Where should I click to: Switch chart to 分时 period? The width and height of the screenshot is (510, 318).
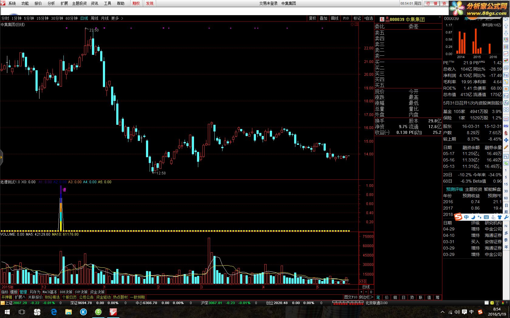[x=5, y=18]
